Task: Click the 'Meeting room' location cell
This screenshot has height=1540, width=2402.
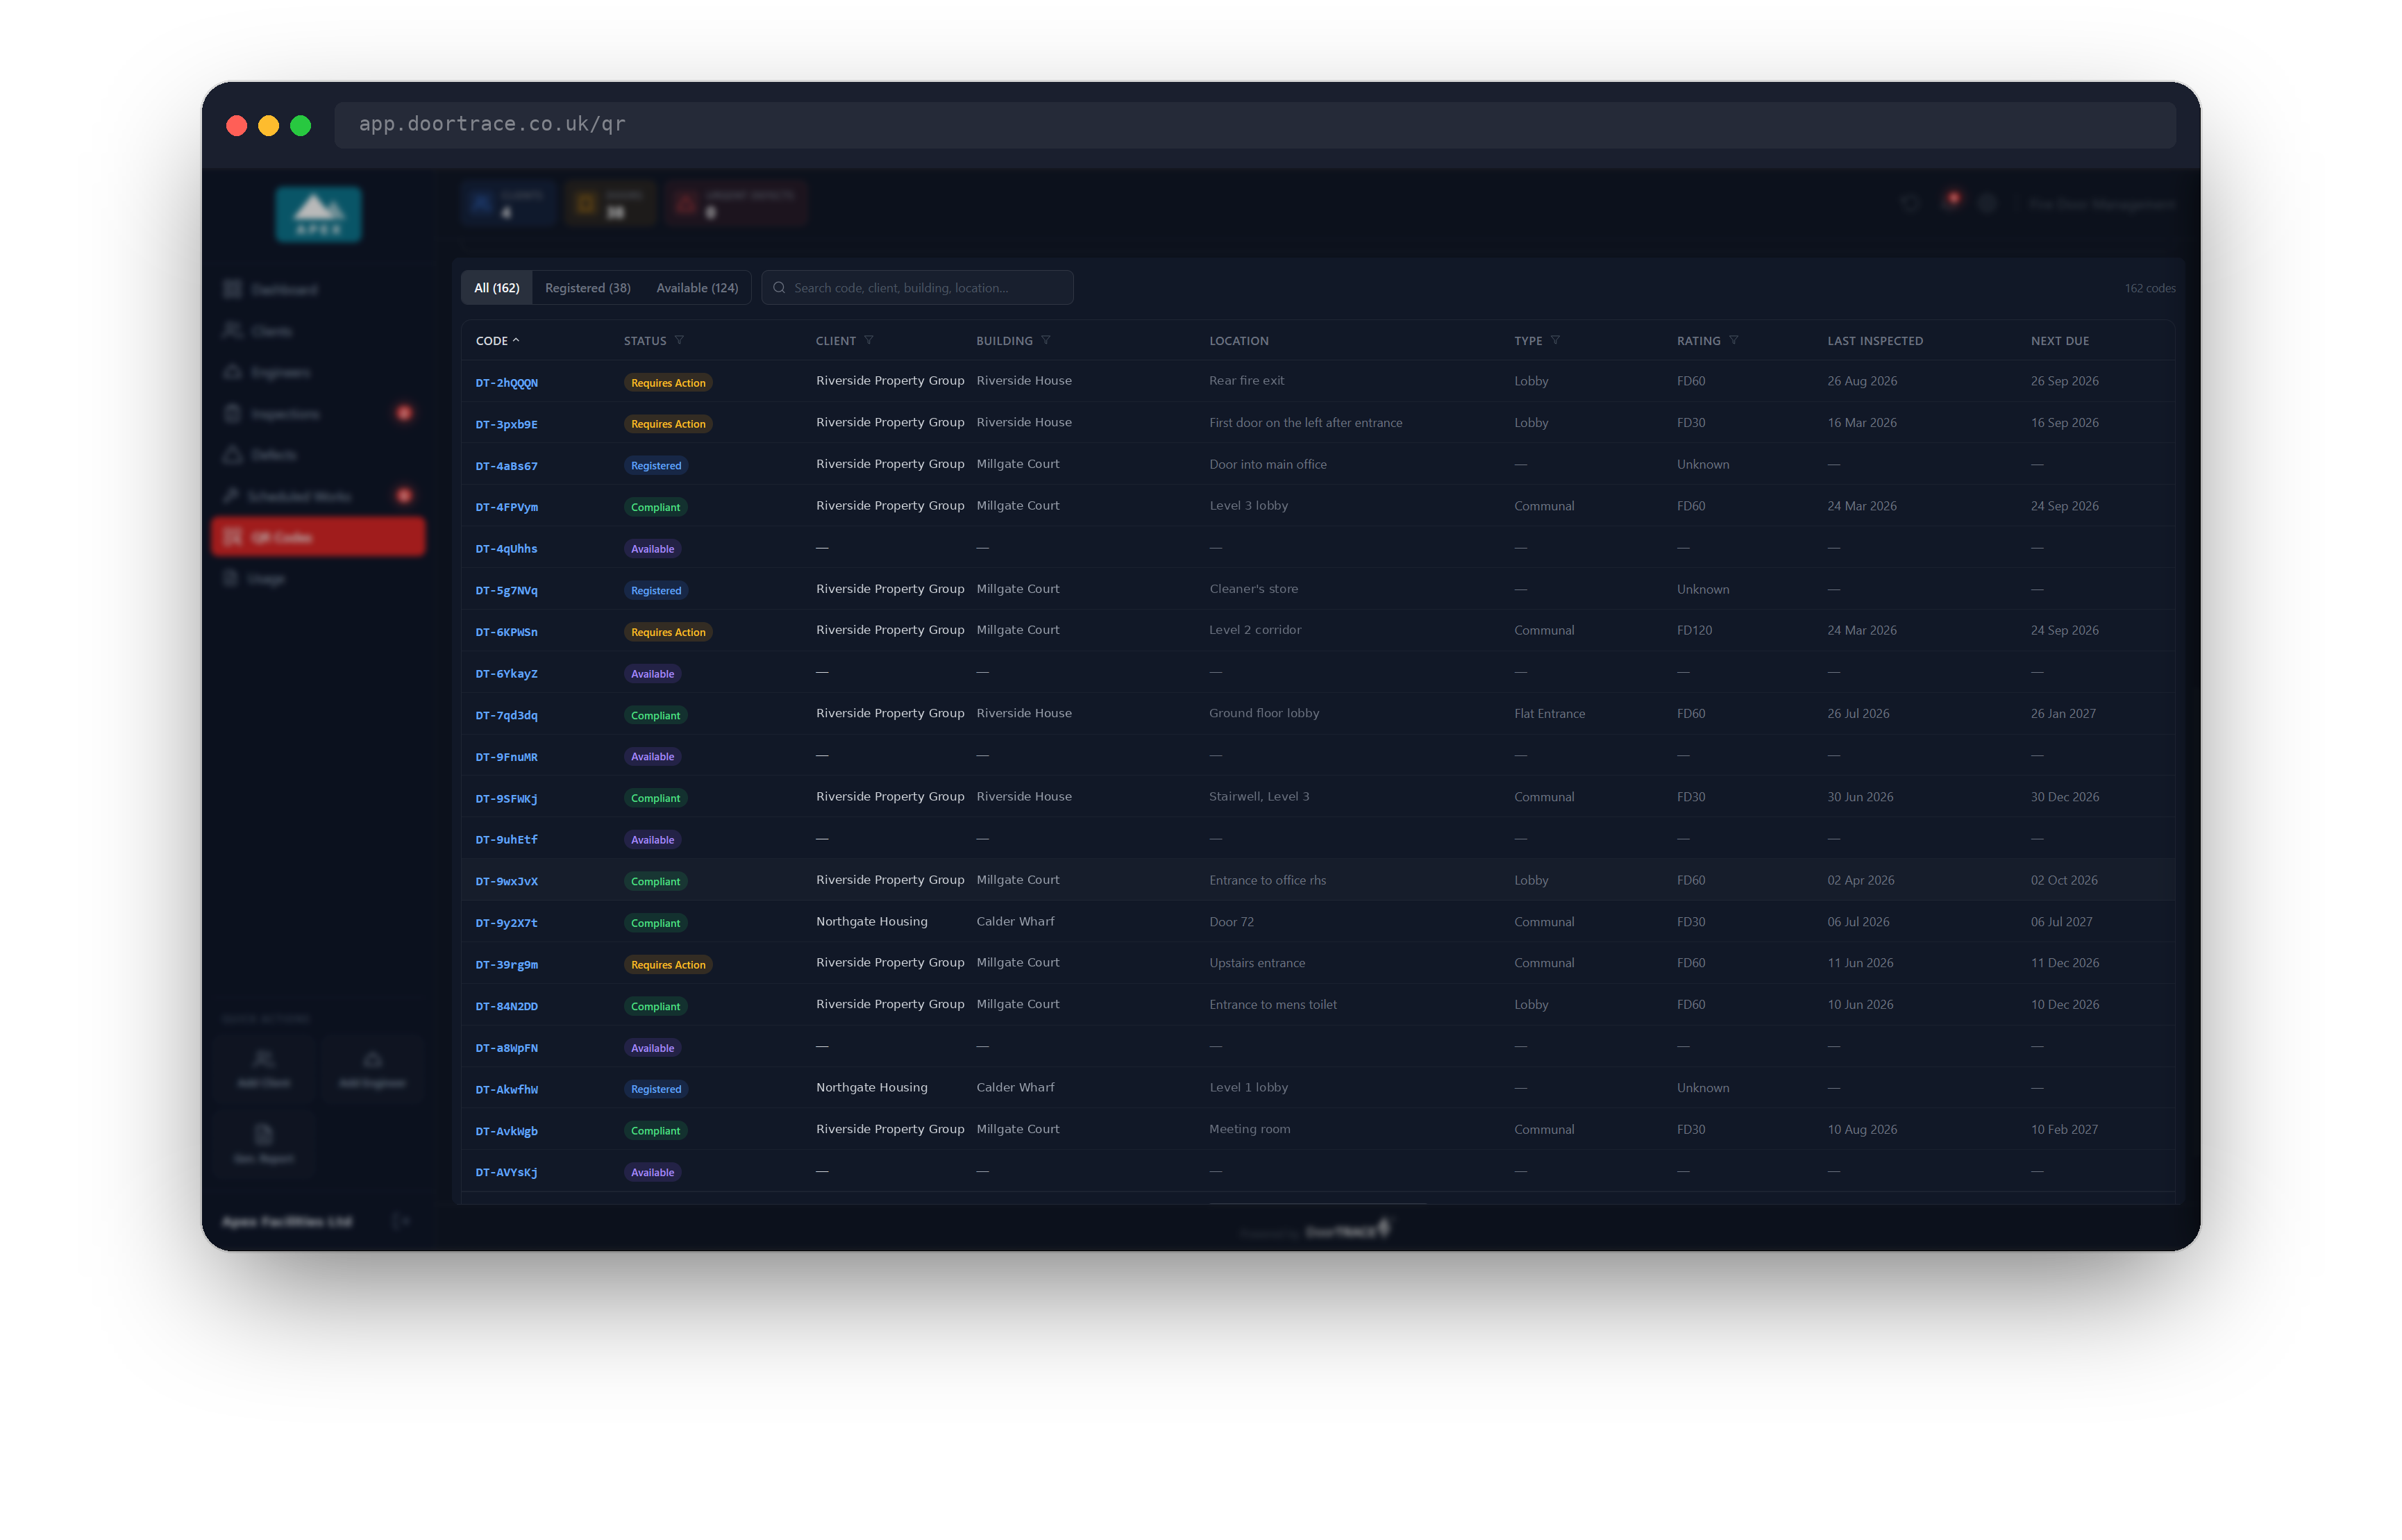Action: [1250, 1129]
